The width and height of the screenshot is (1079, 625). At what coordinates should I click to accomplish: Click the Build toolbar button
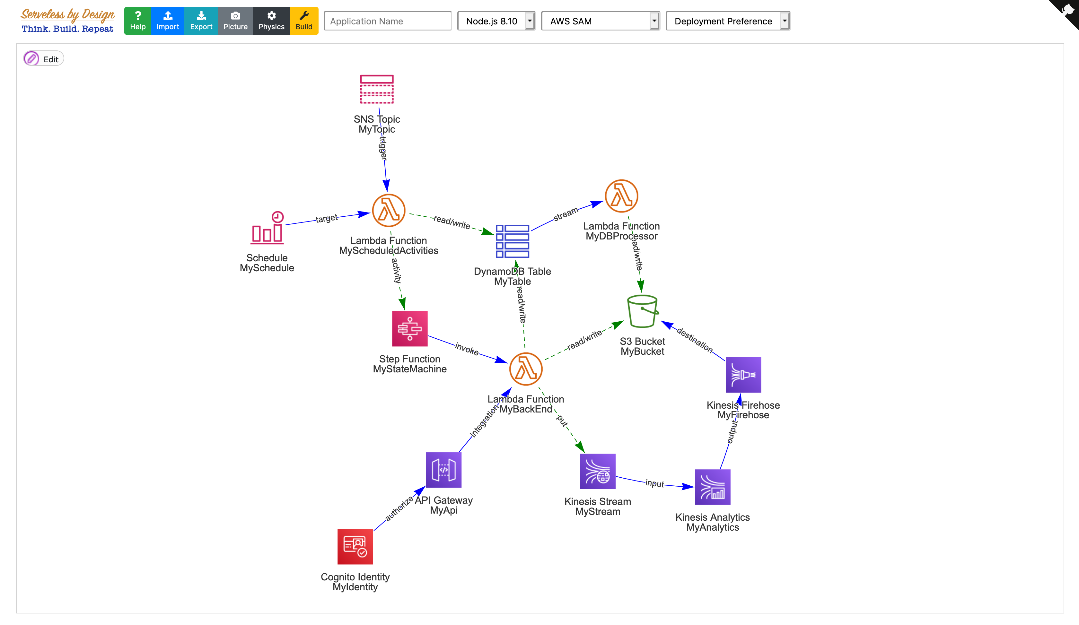point(303,20)
